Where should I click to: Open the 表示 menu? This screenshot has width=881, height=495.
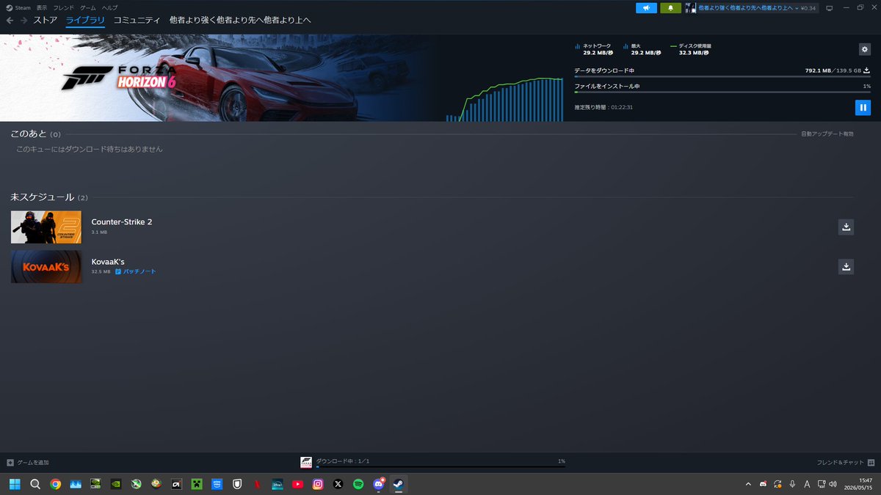(x=42, y=7)
